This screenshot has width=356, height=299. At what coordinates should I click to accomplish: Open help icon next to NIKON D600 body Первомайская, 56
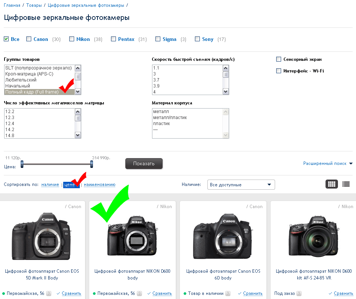(x=139, y=293)
